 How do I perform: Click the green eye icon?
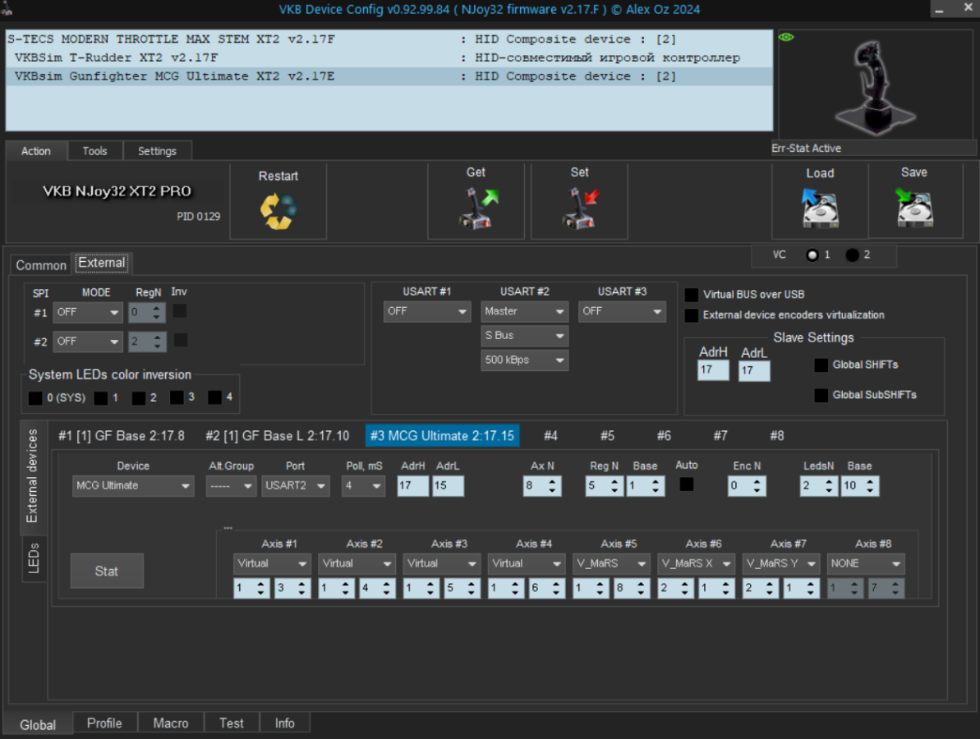click(786, 37)
